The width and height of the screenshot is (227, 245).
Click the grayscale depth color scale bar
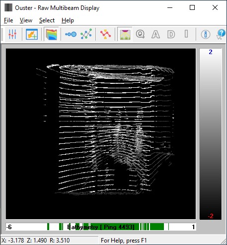click(211, 134)
